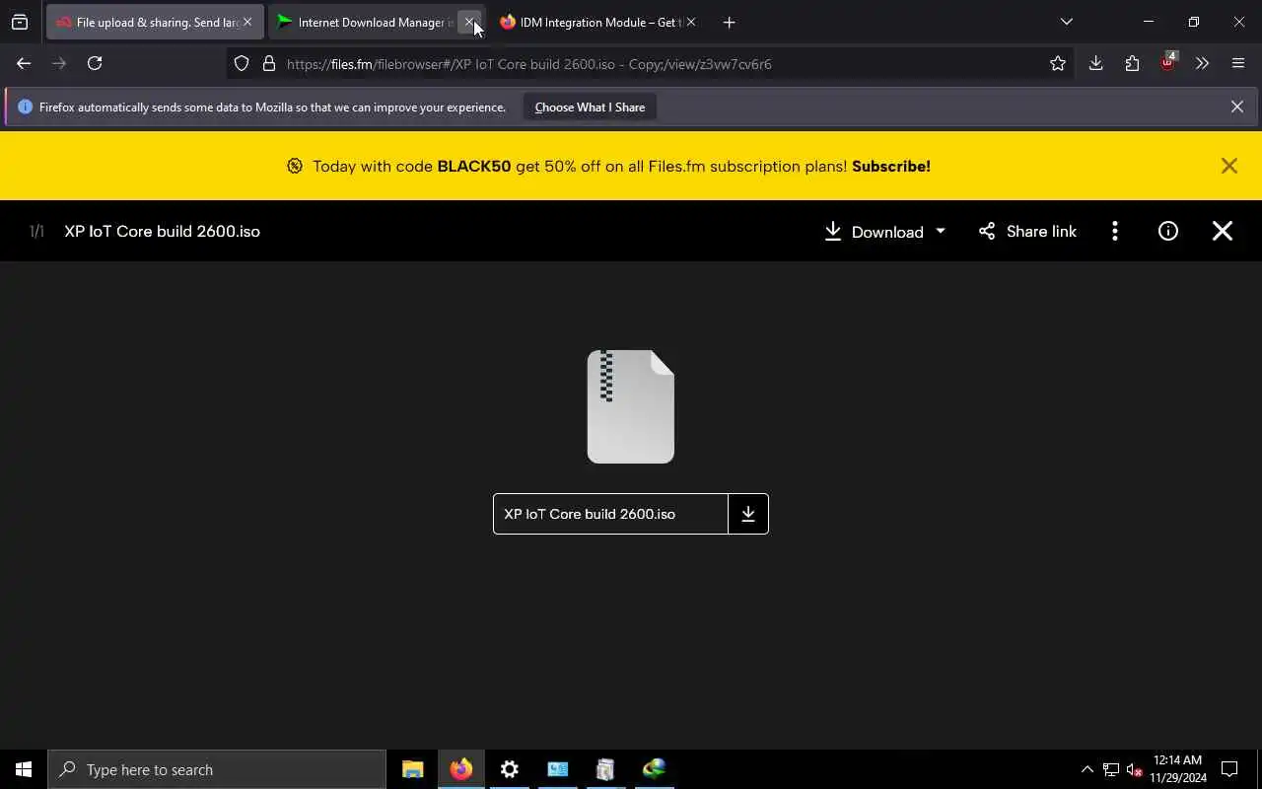Expand the Download options arrow
The image size is (1262, 789).
coord(941,231)
